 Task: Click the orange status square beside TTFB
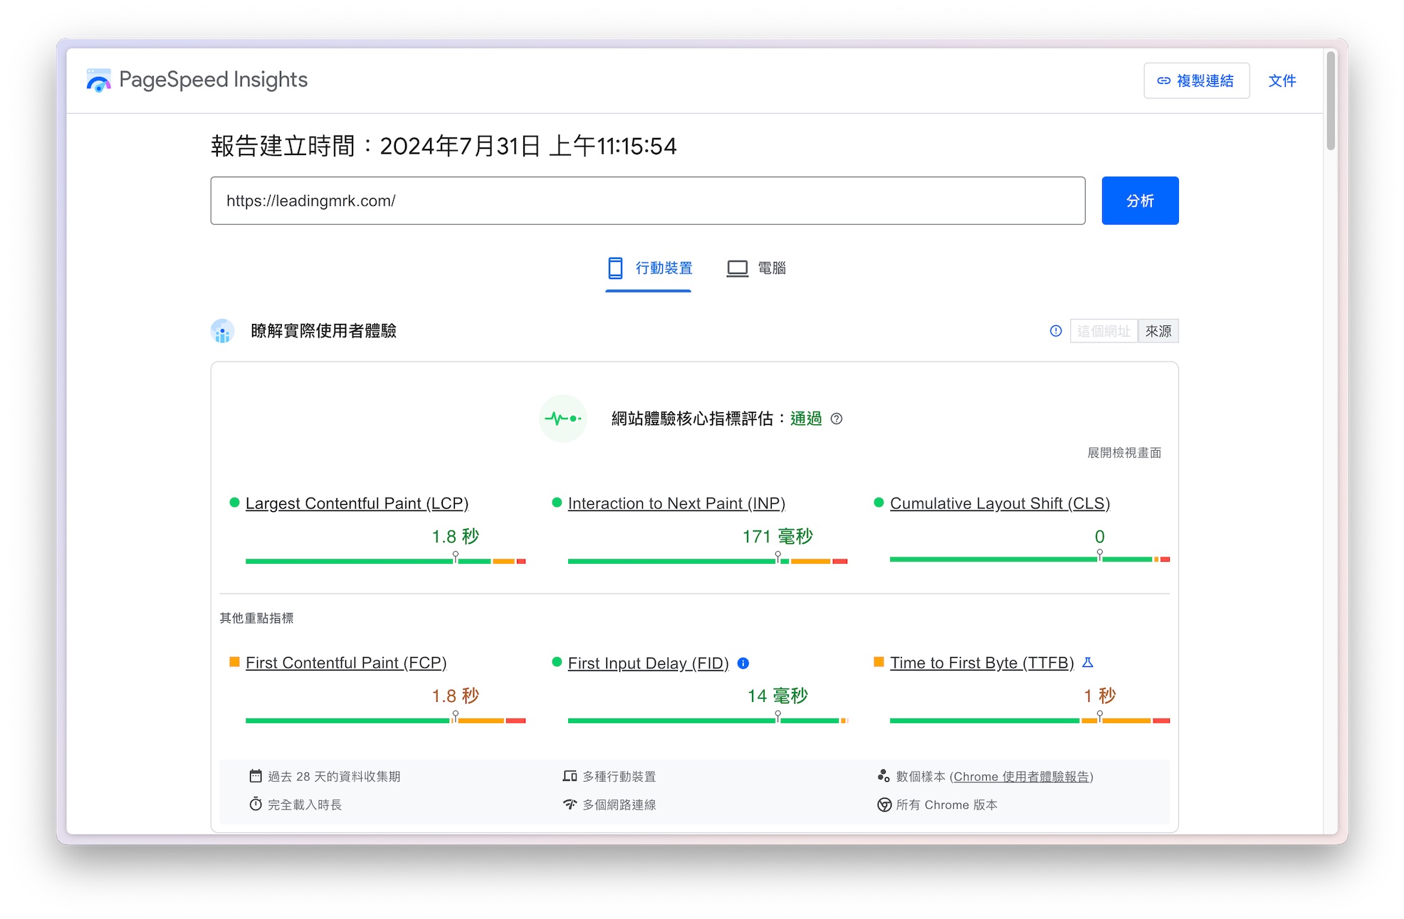879,662
